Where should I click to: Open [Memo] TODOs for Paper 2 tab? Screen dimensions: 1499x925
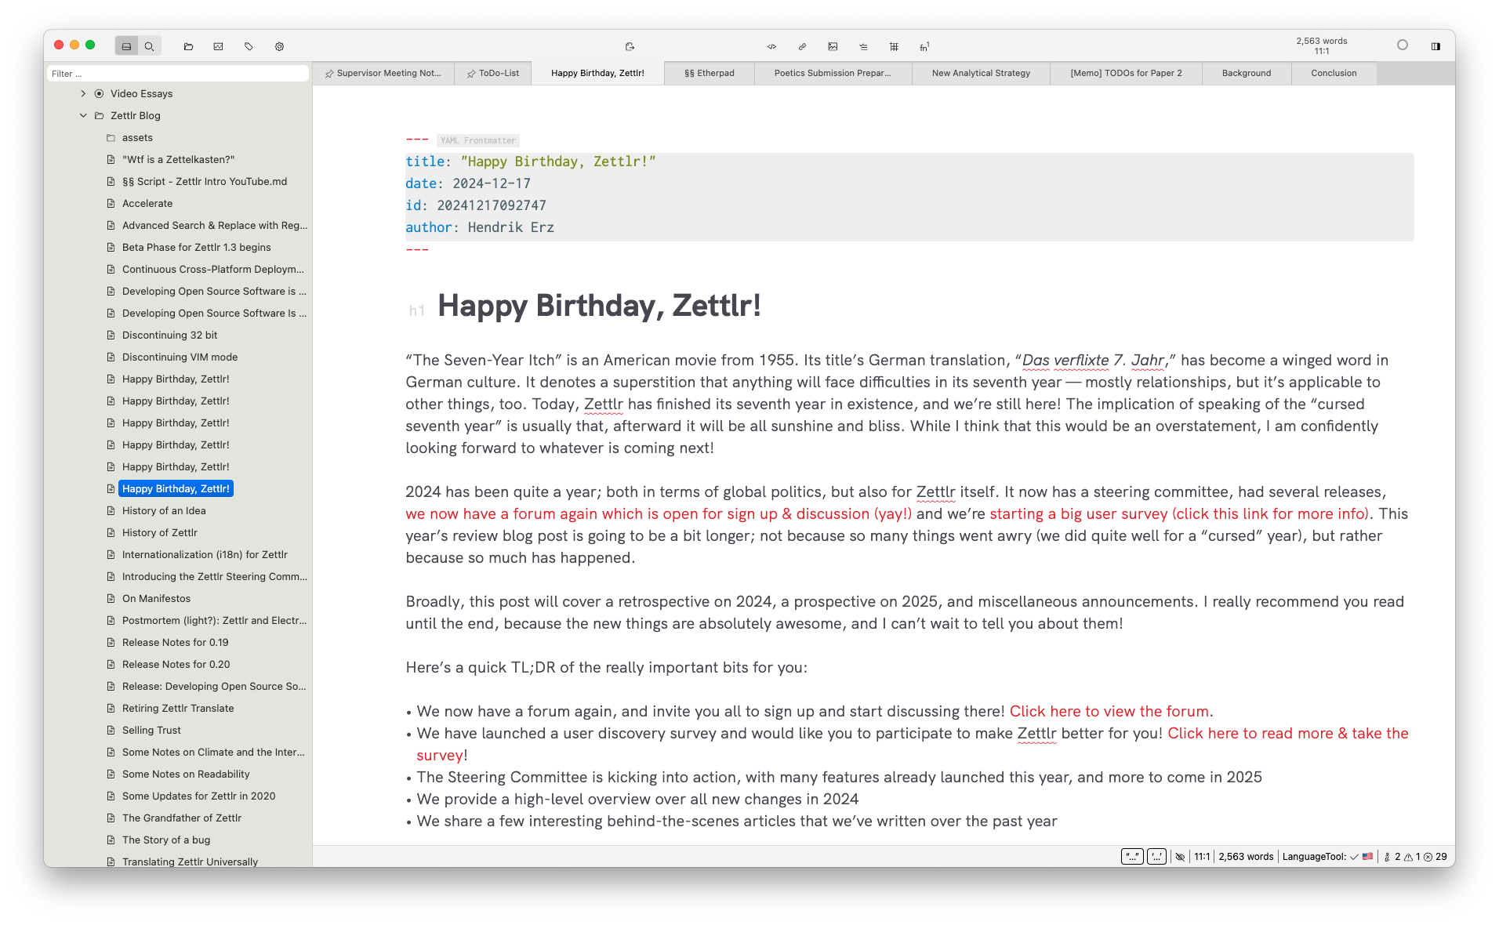pos(1126,73)
